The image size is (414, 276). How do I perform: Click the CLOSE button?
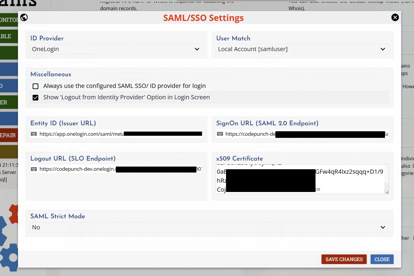tap(382, 259)
